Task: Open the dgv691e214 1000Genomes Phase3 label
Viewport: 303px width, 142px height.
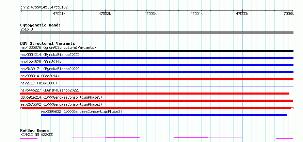Action: tap(61, 97)
